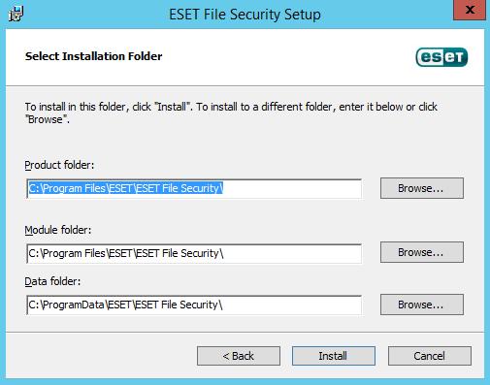This screenshot has height=385, width=490.
Task: Click the "Module folder:" label
Action: pyautogui.click(x=58, y=230)
